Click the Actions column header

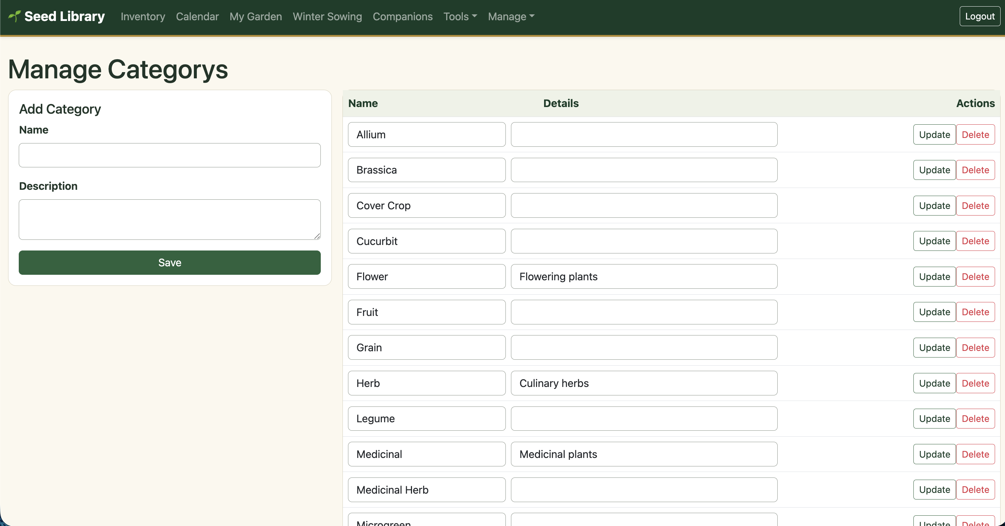(975, 103)
